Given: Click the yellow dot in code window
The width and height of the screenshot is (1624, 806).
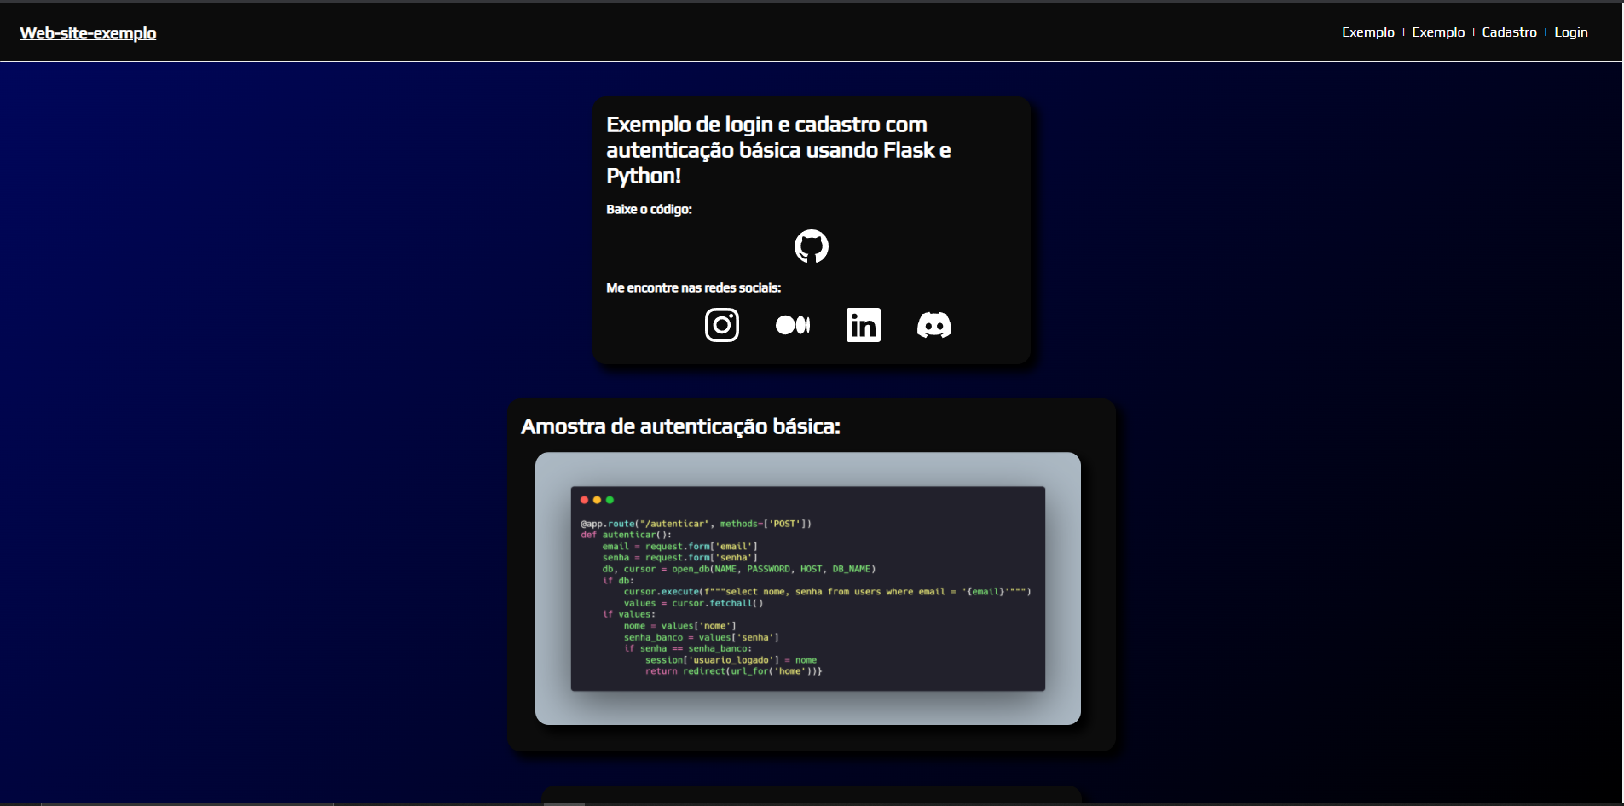Looking at the screenshot, I should 597,500.
